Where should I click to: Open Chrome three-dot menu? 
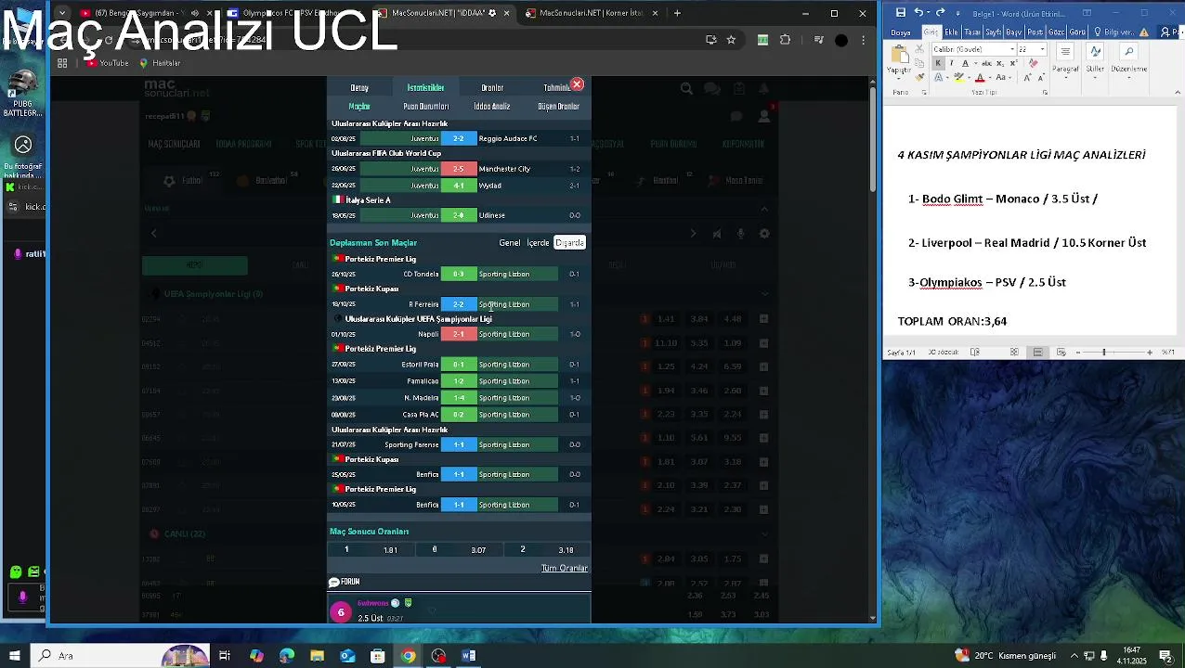(863, 40)
